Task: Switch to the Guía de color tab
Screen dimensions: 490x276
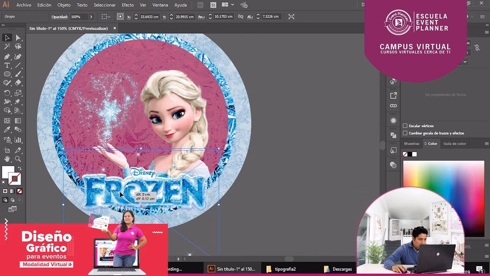Action: [454, 144]
